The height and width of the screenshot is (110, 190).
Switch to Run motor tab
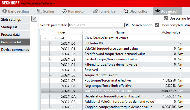coord(73,11)
